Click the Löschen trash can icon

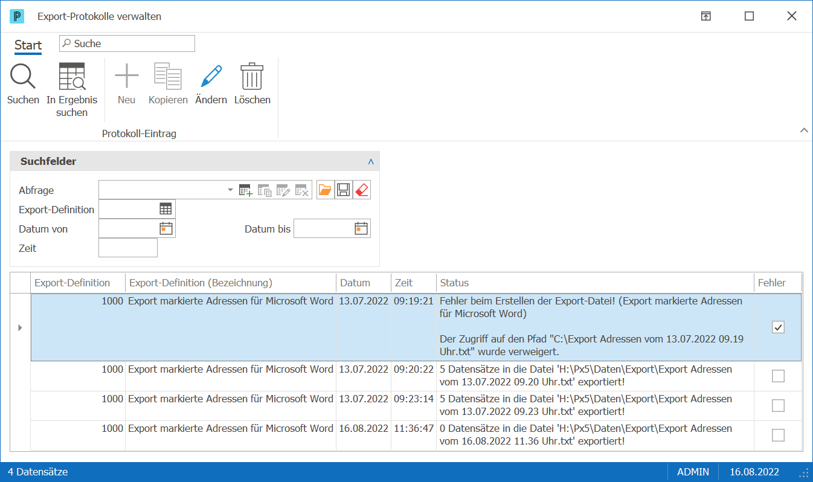pos(252,77)
